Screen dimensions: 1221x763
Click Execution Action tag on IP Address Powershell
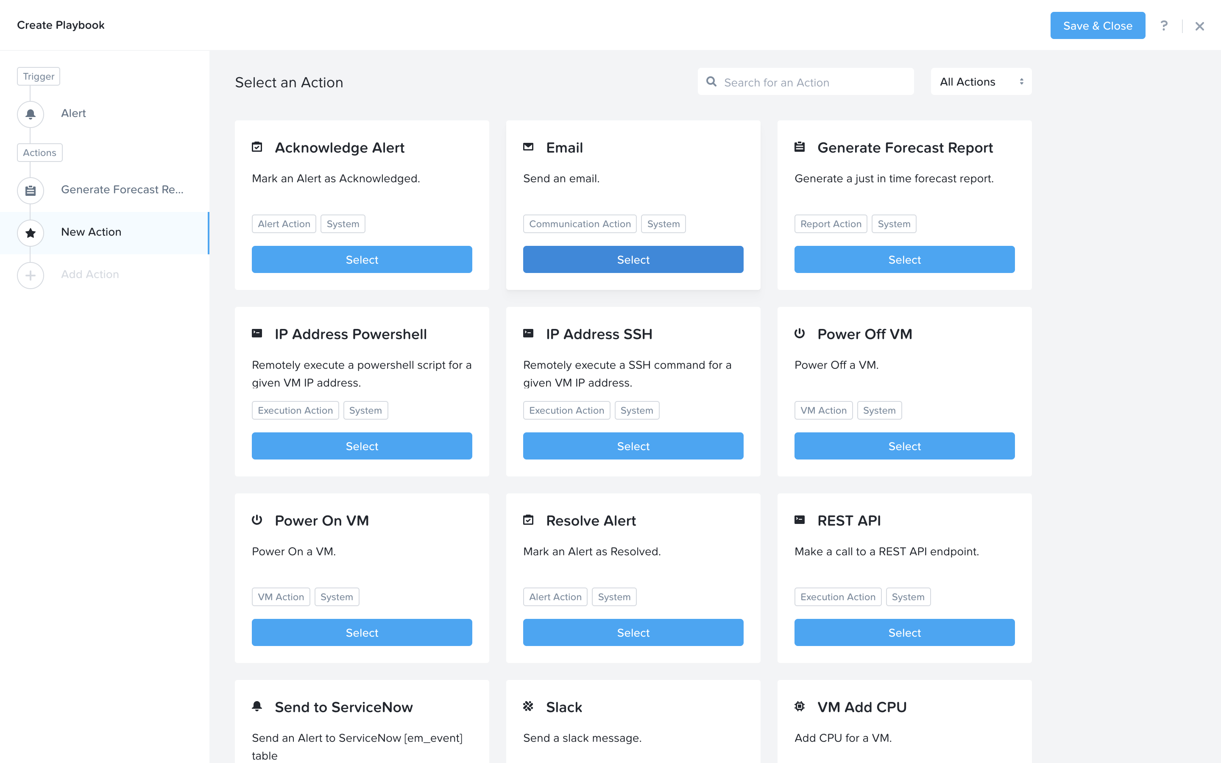coord(295,410)
